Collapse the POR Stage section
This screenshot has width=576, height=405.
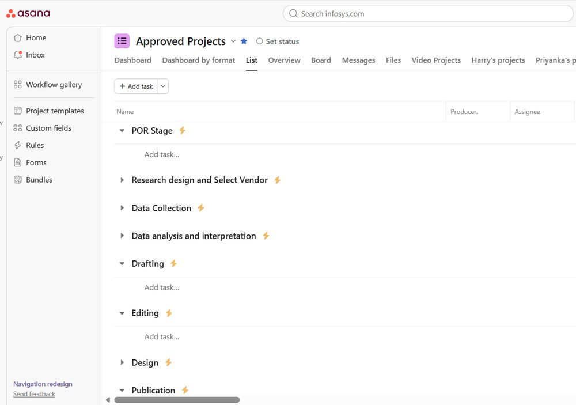122,130
